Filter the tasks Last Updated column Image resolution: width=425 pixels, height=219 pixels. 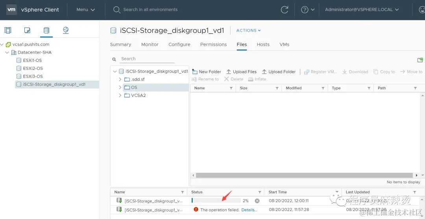415,192
